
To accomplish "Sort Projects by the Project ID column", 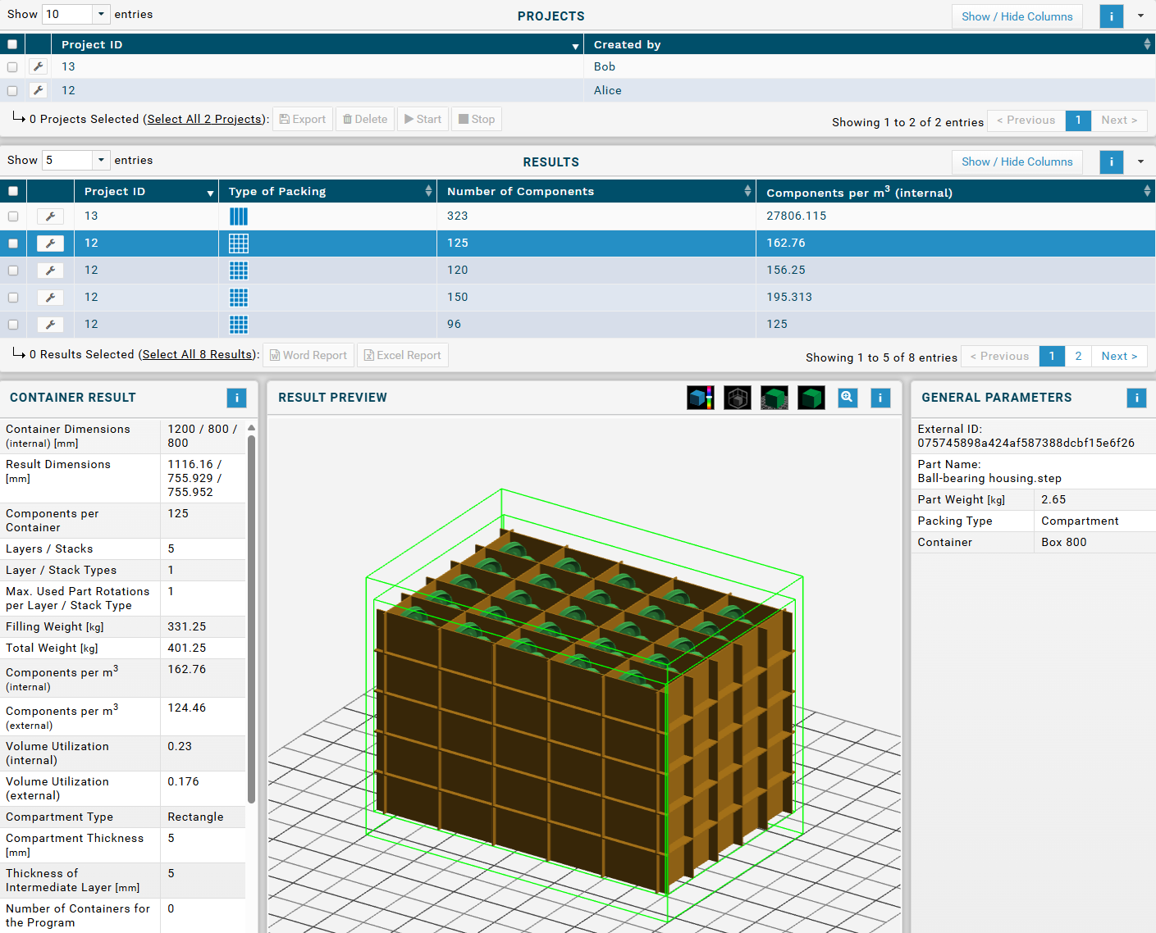I will [317, 44].
